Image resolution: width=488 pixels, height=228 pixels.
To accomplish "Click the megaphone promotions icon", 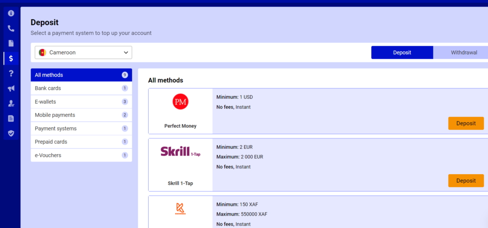I will [x=11, y=88].
